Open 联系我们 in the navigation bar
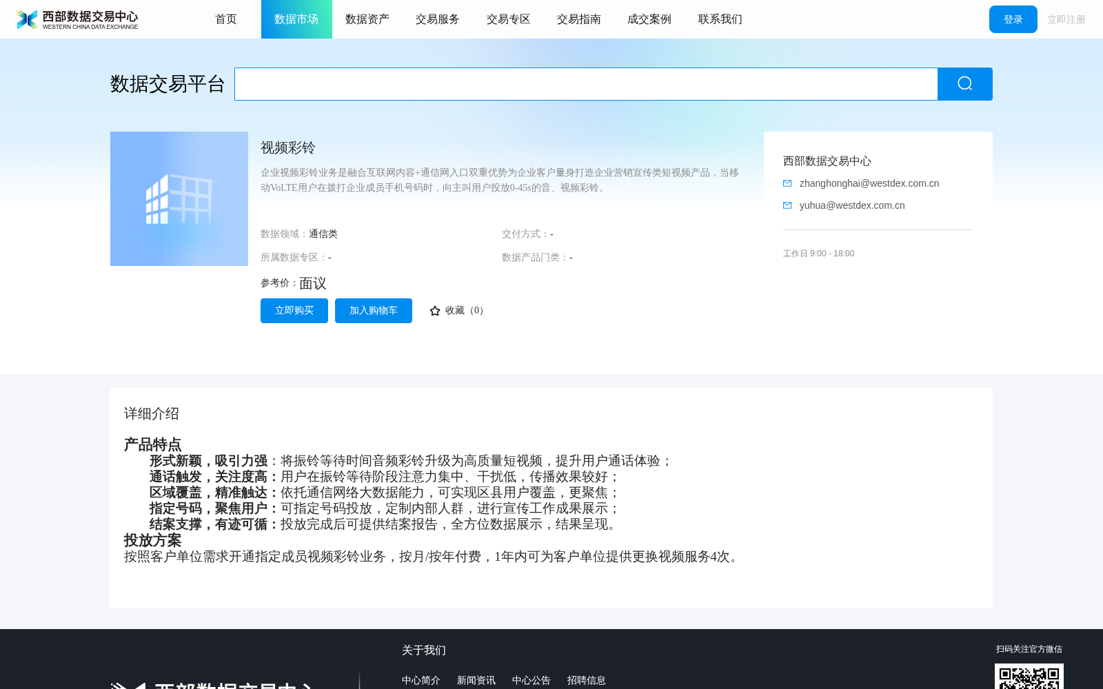1103x689 pixels. point(720,19)
